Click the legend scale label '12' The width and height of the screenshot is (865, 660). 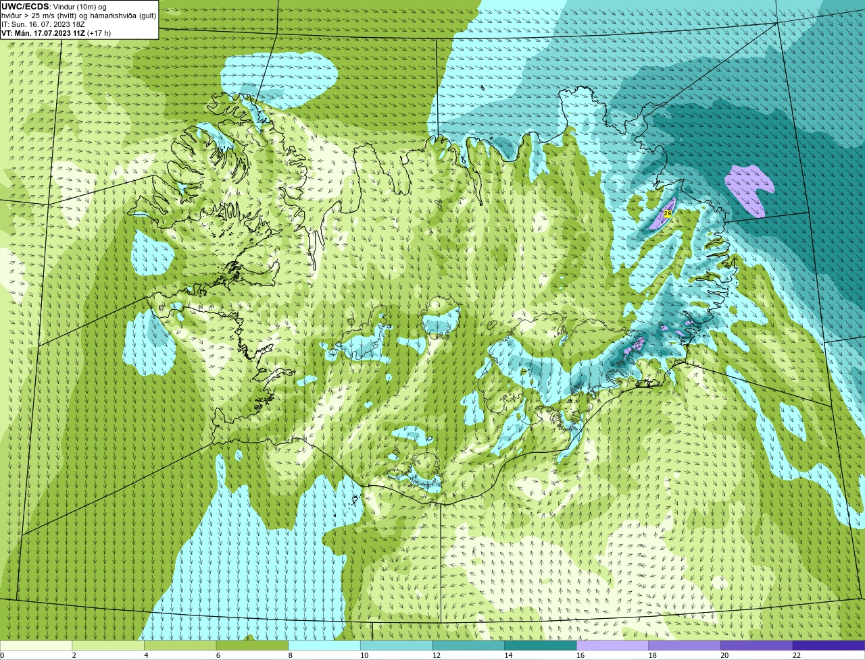click(x=437, y=655)
